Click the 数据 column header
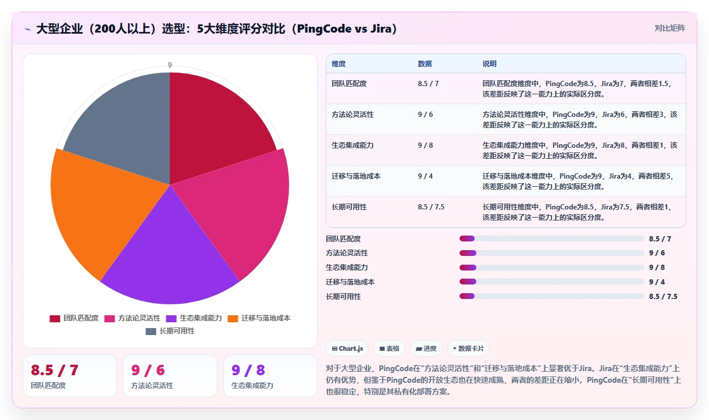The width and height of the screenshot is (709, 420). pos(425,64)
